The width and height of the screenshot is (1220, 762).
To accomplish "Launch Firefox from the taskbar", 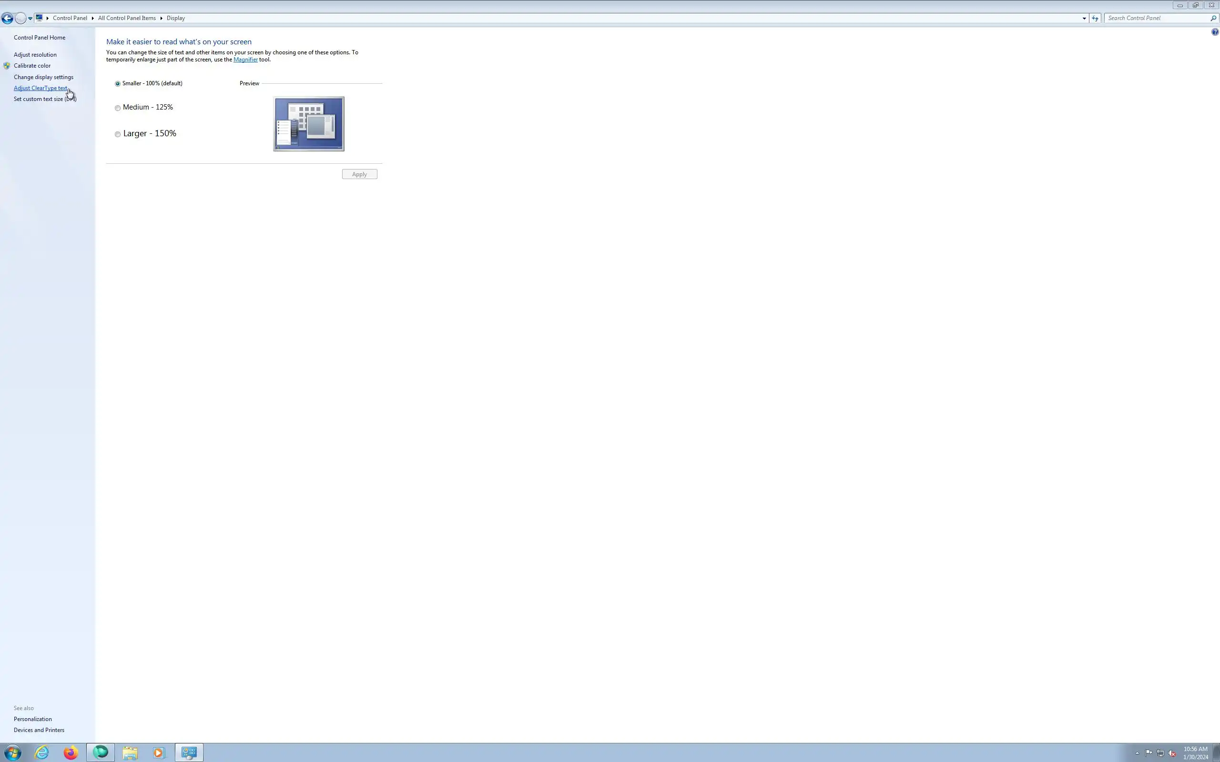I will click(71, 752).
